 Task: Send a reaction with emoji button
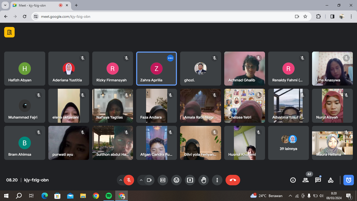pyautogui.click(x=176, y=180)
